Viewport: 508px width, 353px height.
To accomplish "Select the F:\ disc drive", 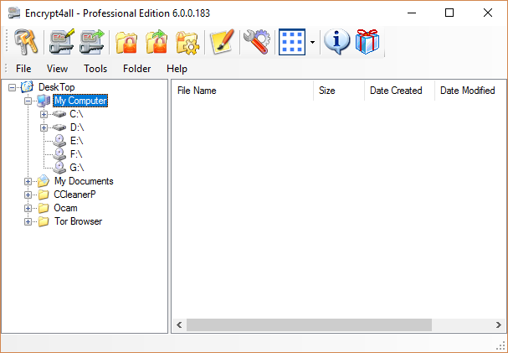I will coord(76,154).
